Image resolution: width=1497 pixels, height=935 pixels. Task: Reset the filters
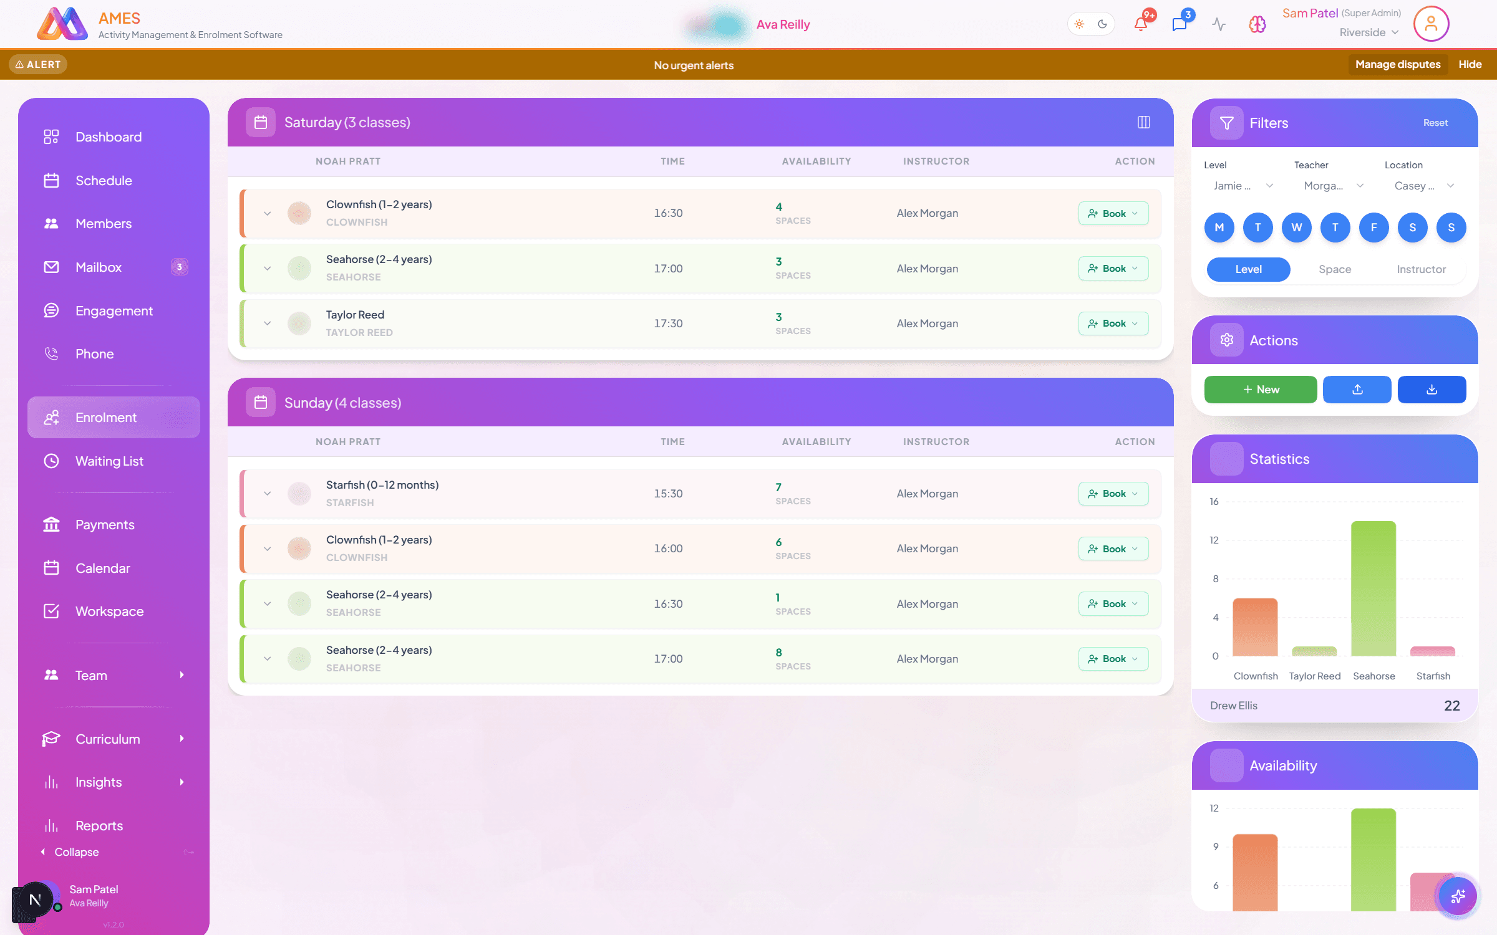click(1435, 123)
